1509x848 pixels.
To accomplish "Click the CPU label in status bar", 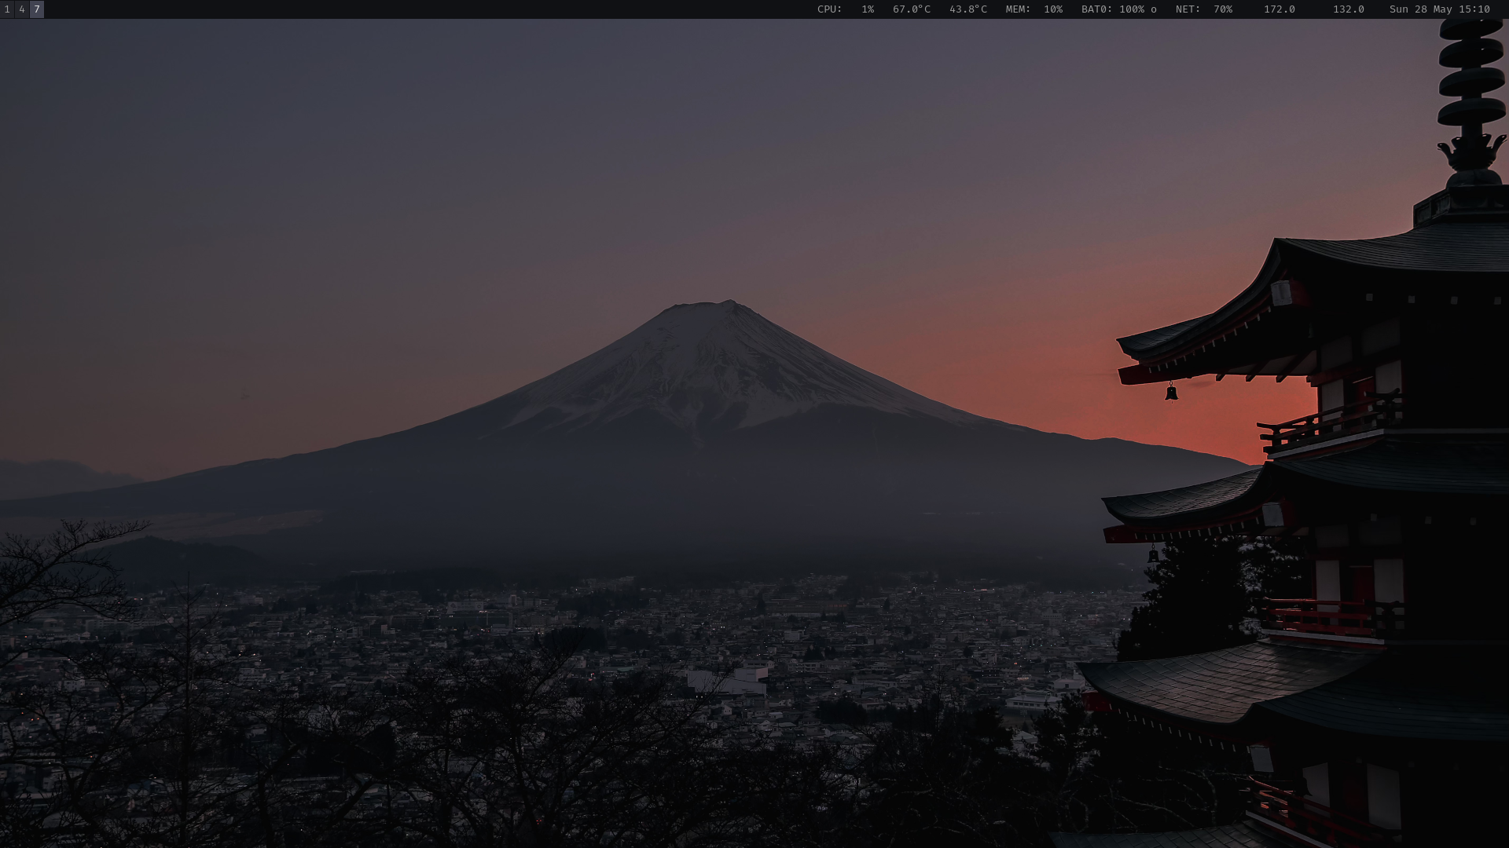I will [829, 9].
